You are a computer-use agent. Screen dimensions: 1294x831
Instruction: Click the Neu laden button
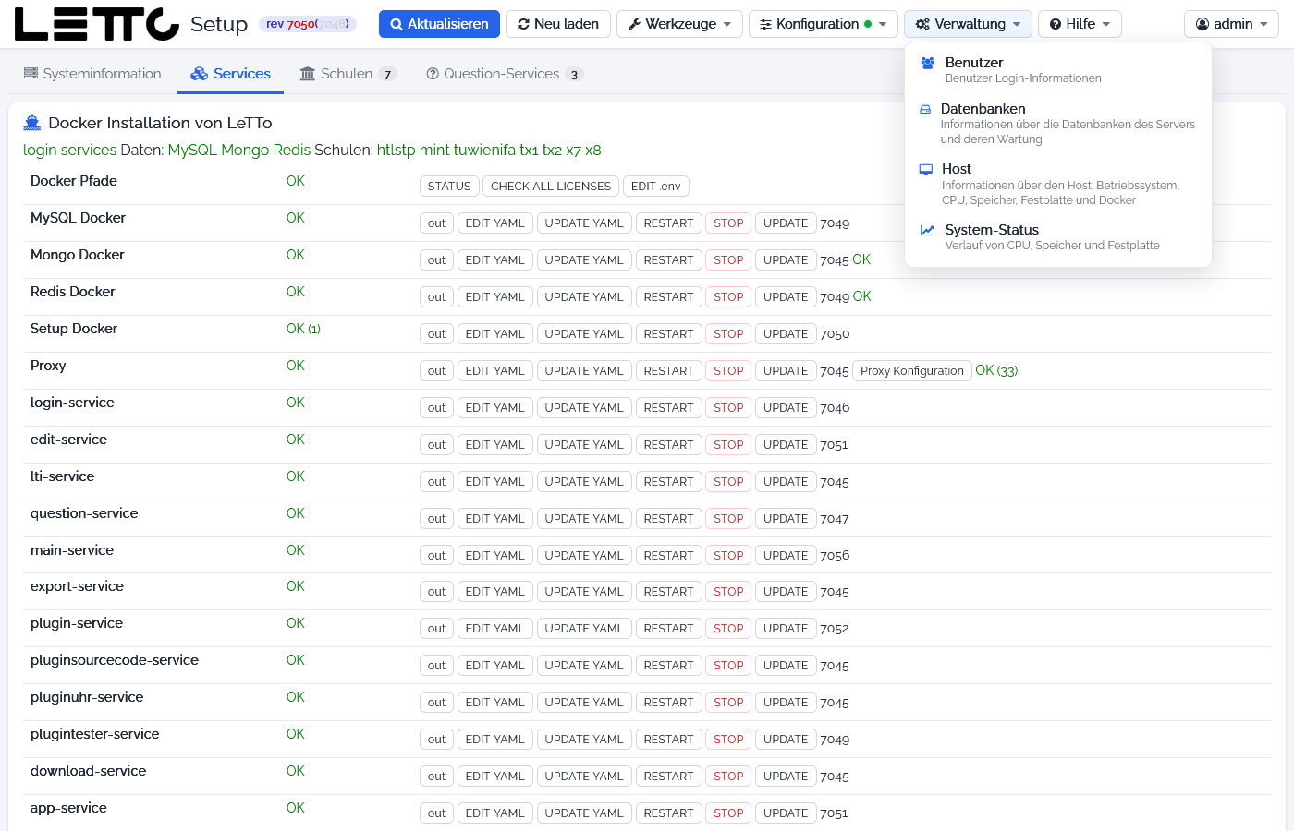click(x=558, y=24)
